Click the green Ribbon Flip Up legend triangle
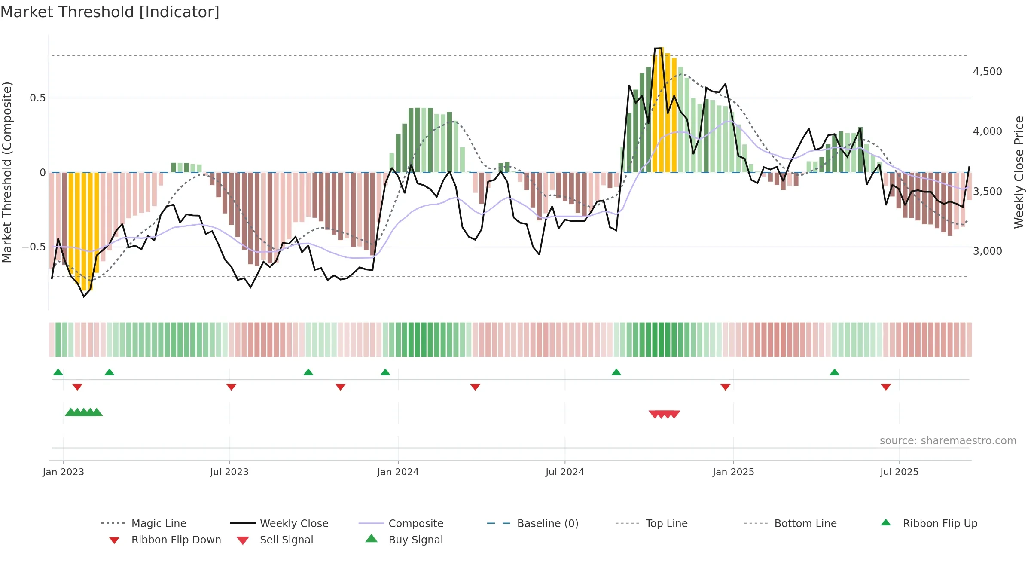Image resolution: width=1031 pixels, height=580 pixels. click(886, 522)
